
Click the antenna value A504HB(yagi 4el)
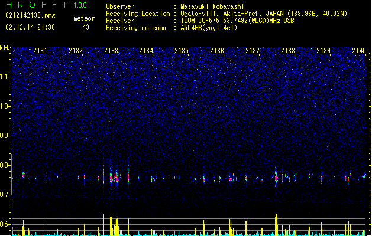click(x=209, y=28)
